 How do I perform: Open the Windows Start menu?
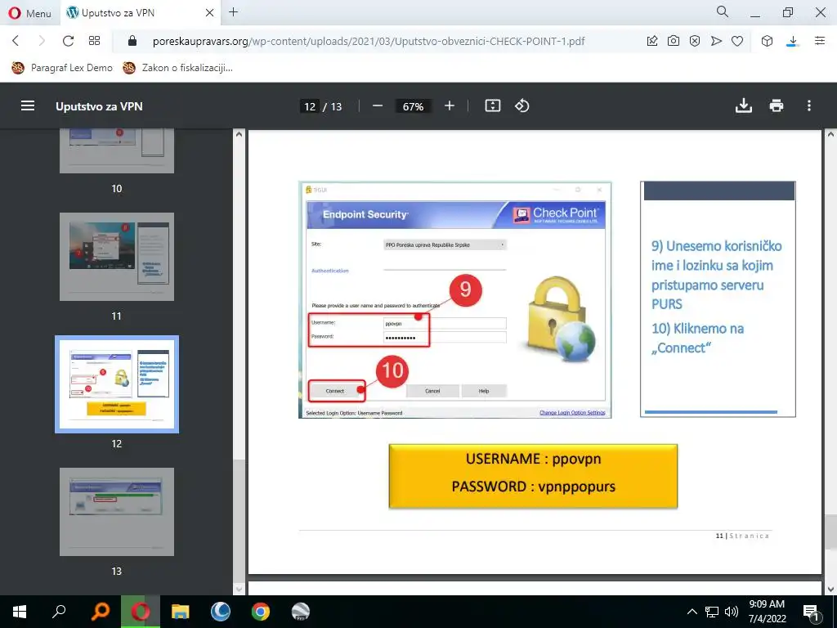tap(20, 612)
